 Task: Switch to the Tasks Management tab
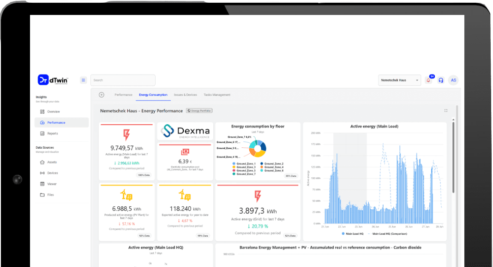click(x=217, y=95)
